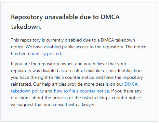
Task: Click the blue takedown policy text
Action: tap(27, 91)
